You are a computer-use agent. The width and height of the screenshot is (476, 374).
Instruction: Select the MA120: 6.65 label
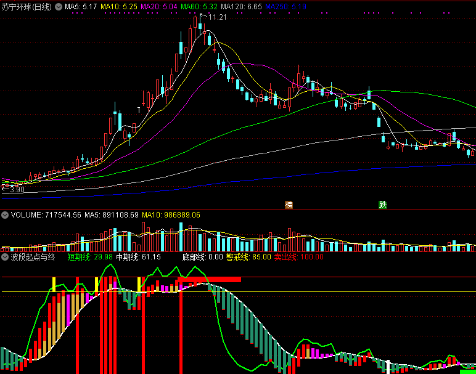pyautogui.click(x=241, y=7)
